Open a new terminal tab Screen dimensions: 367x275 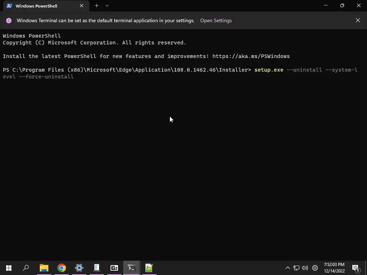tap(96, 6)
